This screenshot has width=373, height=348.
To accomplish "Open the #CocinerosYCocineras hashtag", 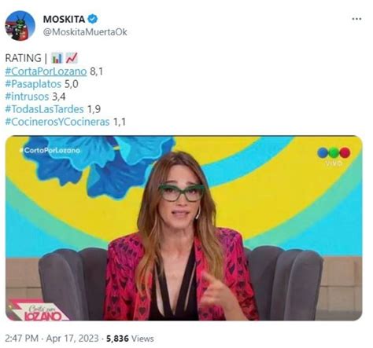I will coord(57,122).
